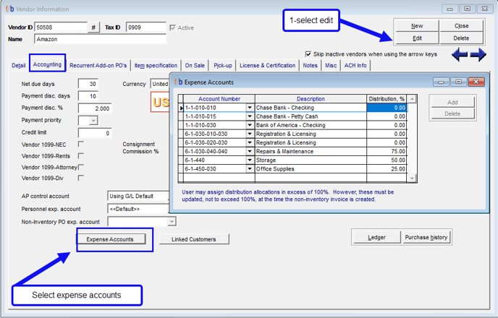
Task: Click the Tax ID field
Action: point(145,27)
